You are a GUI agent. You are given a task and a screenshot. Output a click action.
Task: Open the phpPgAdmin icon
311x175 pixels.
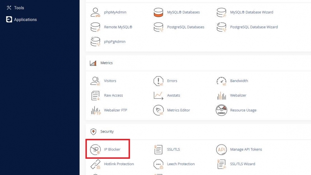click(95, 42)
